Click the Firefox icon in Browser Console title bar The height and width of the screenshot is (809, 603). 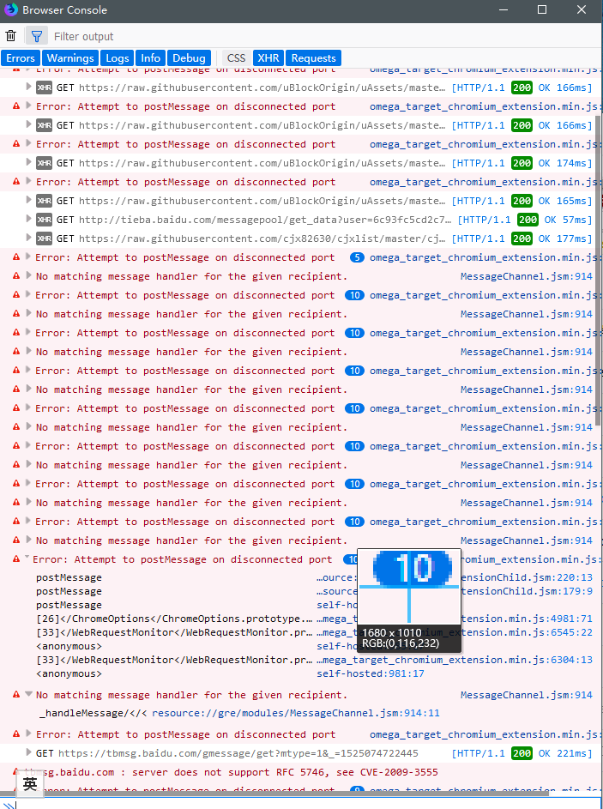pos(11,9)
